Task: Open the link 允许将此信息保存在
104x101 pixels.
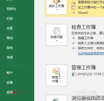Action: point(91,53)
